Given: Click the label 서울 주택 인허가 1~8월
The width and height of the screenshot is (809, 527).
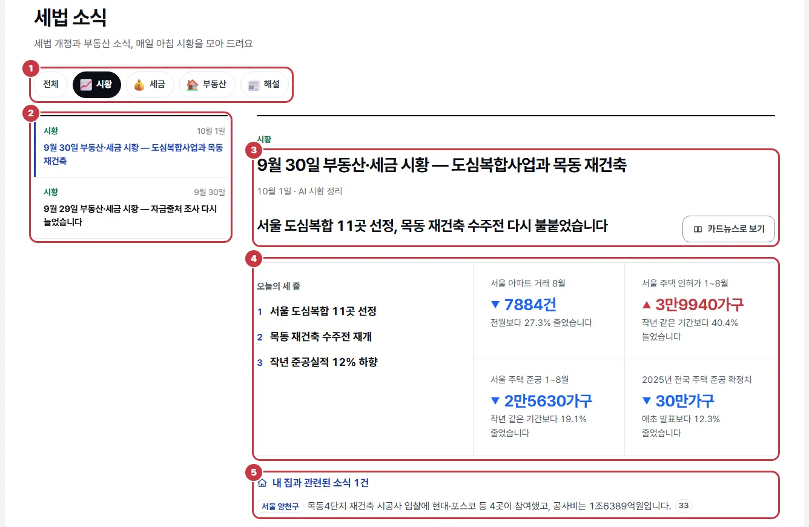Looking at the screenshot, I should (685, 283).
